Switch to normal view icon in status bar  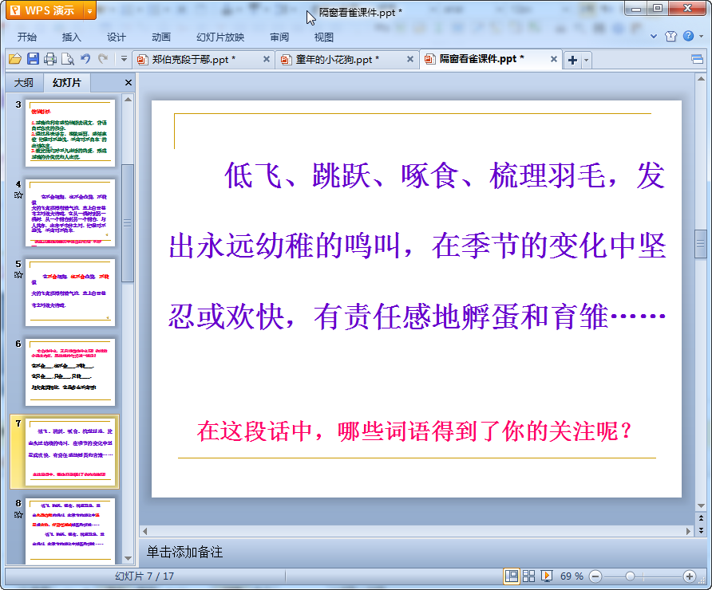pyautogui.click(x=512, y=576)
